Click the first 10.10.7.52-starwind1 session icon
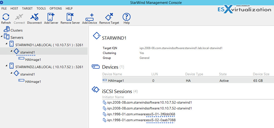This screenshot has height=128, width=274. [x=104, y=103]
